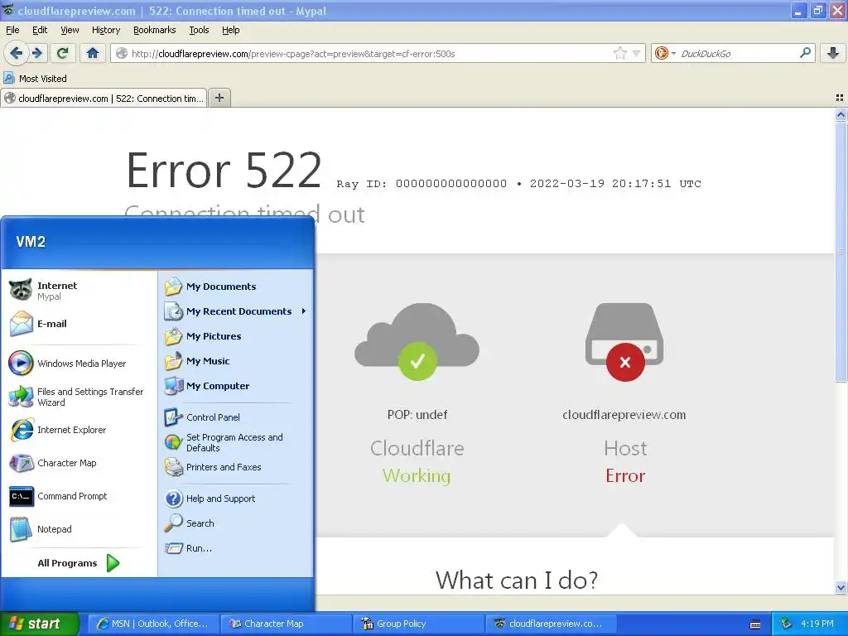
Task: Open My Pictures folder
Action: 236,336
